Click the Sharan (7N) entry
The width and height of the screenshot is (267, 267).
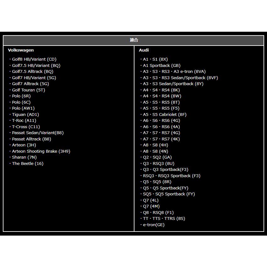24,157
